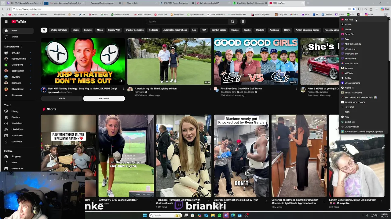Open the Windows Start menu

145,215
